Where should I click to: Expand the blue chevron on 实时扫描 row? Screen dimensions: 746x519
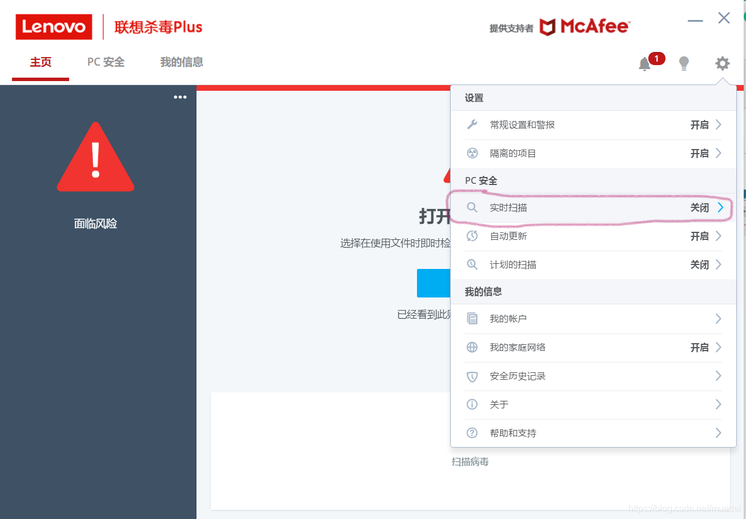point(720,207)
